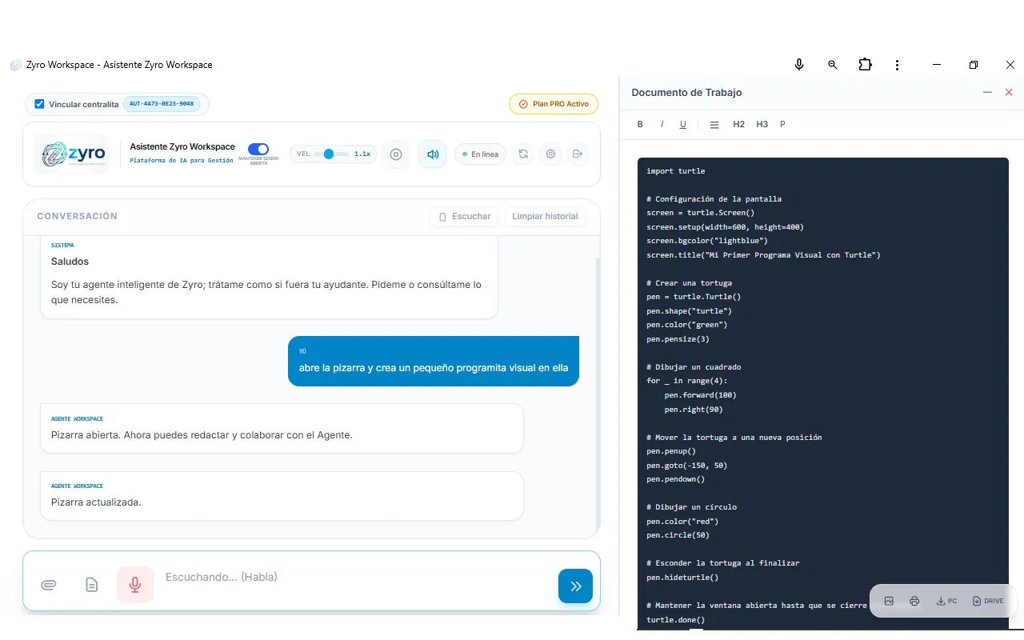The image size is (1024, 640).
Task: Click the 'pen.hideturtle()' code line
Action: point(682,577)
